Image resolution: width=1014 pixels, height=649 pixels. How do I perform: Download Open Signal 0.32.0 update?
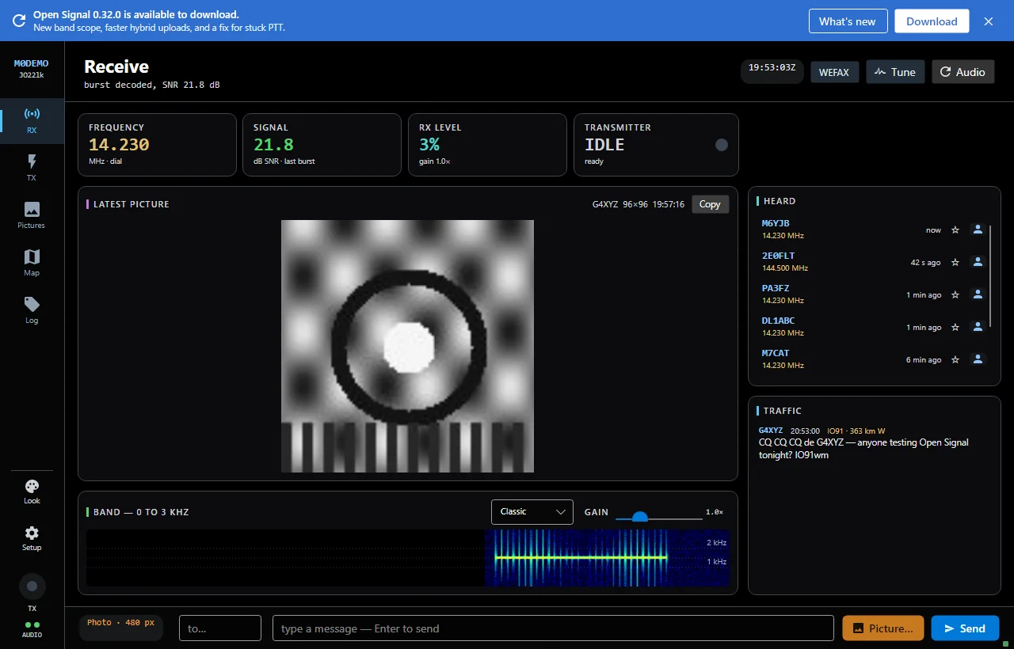[x=932, y=21]
